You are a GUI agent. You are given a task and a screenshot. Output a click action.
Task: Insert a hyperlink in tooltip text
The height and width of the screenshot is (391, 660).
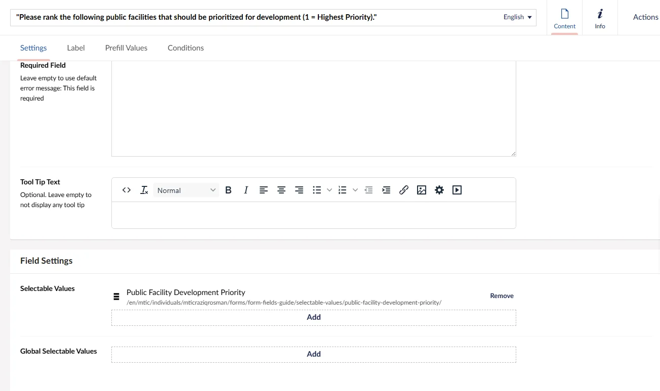(x=404, y=190)
